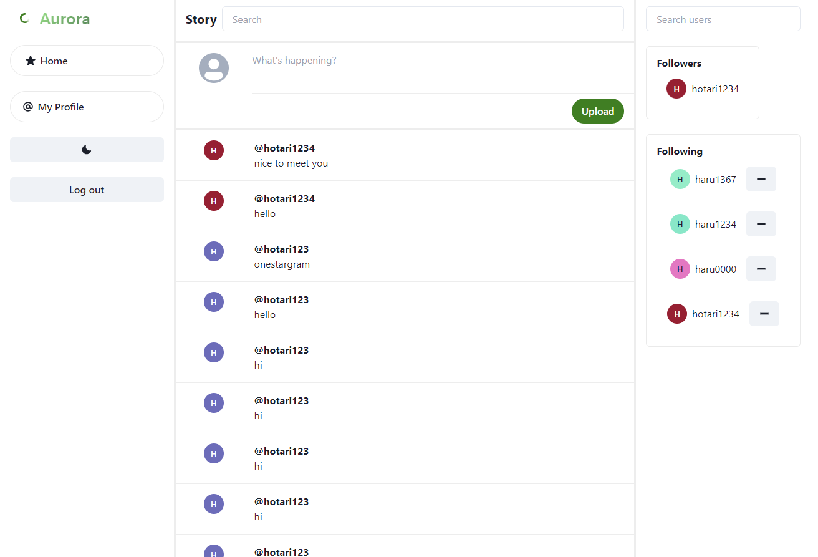Unfollow haru0000 with the minus button

coord(761,269)
